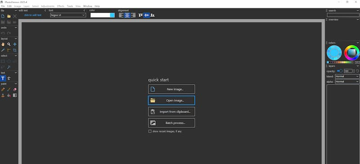This screenshot has height=164, width=360.
Task: Open the View menu
Action: click(78, 6)
